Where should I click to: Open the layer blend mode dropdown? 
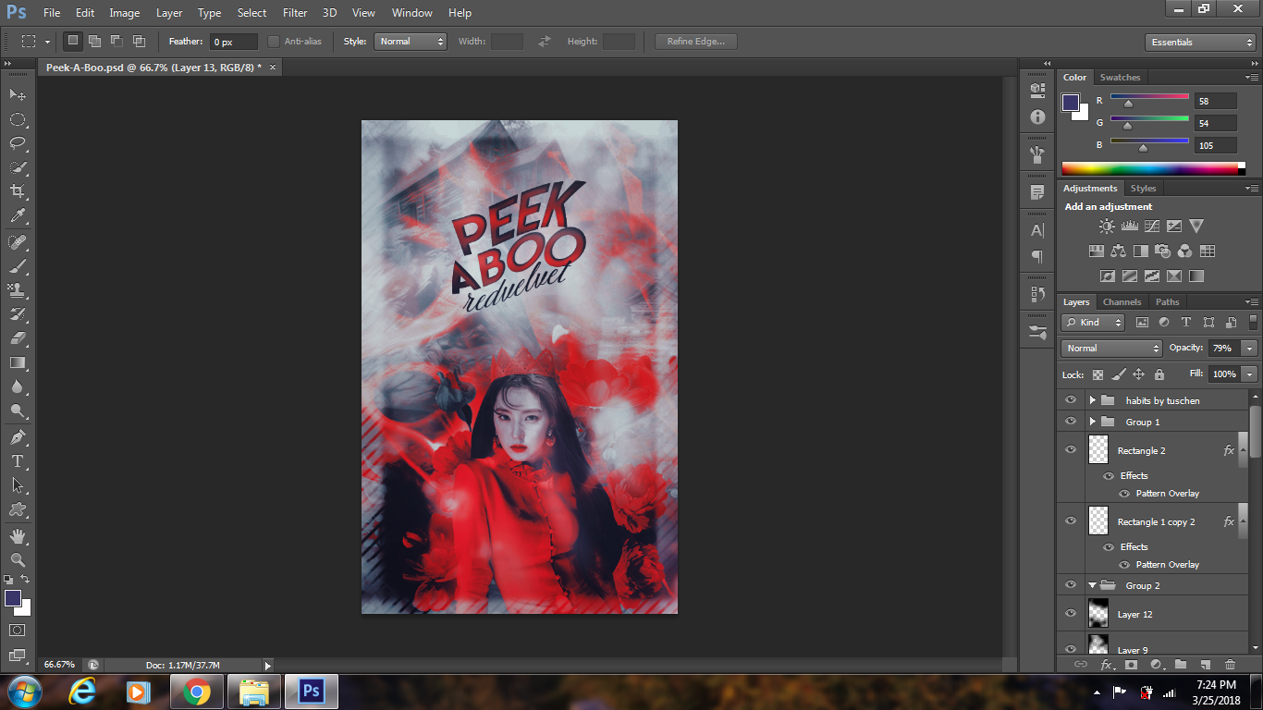pos(1111,349)
